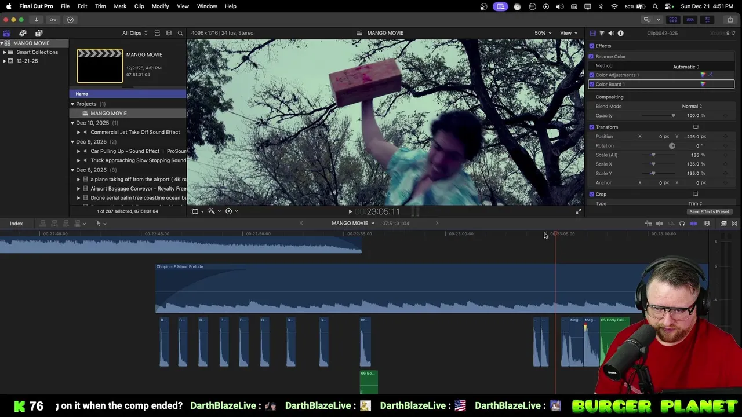The width and height of the screenshot is (742, 417).
Task: Uncheck Color Board 1 effect
Action: click(x=591, y=85)
